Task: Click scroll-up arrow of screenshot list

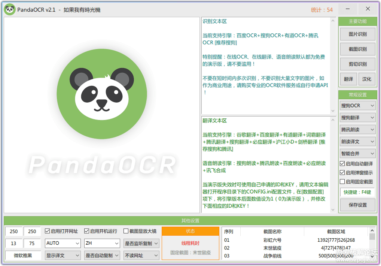Action: tap(372, 230)
